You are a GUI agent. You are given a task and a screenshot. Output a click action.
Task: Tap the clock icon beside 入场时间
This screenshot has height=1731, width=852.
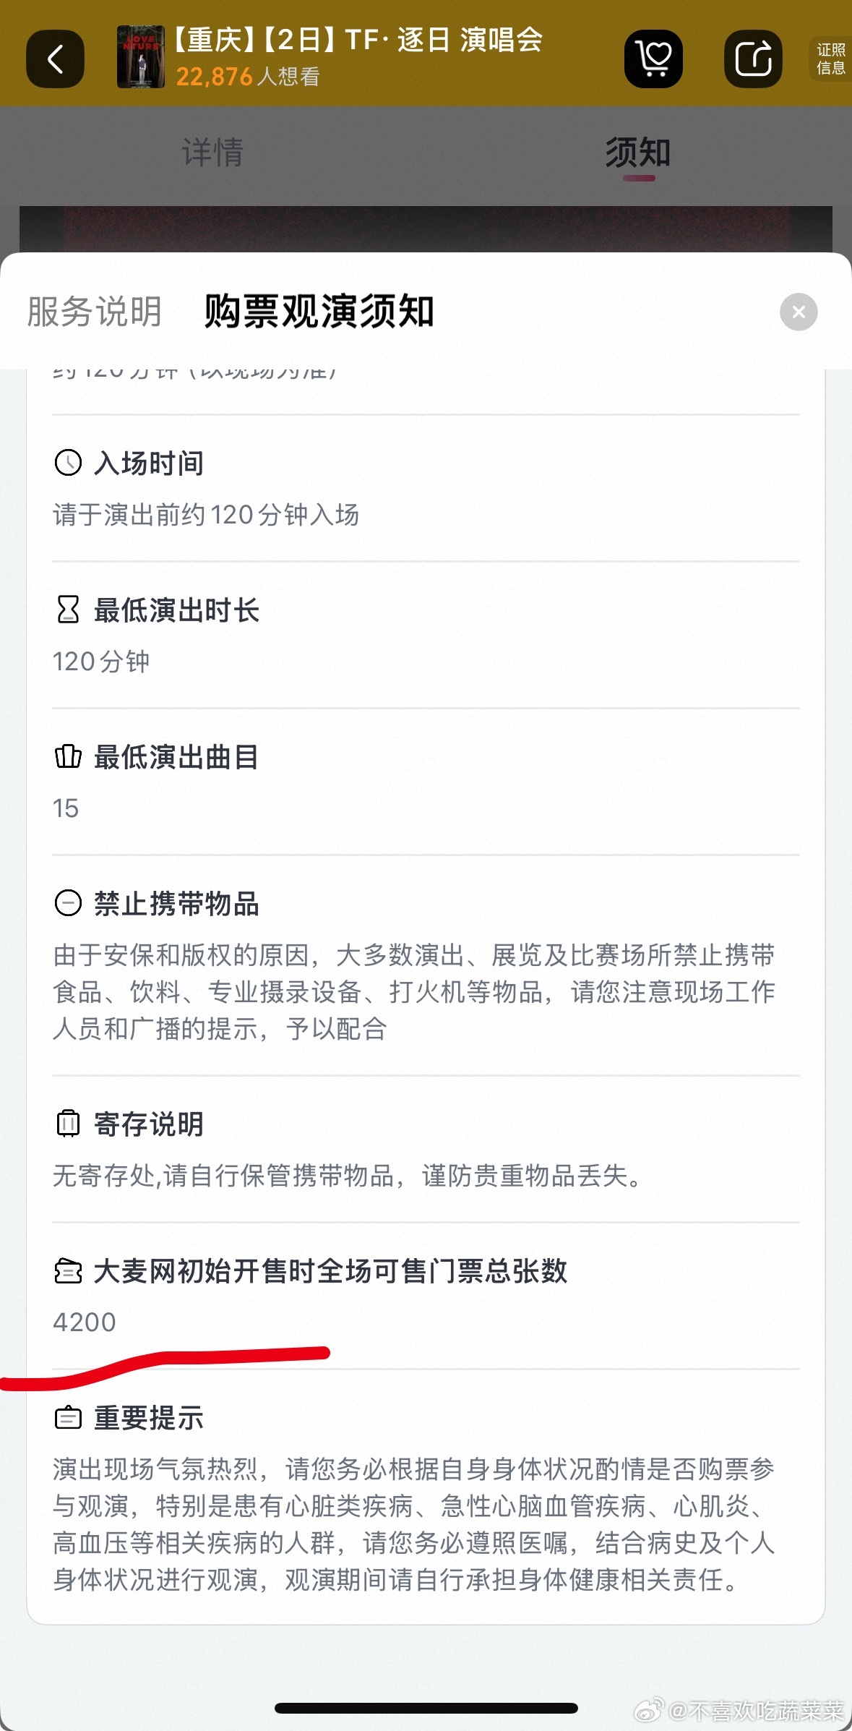pos(69,463)
